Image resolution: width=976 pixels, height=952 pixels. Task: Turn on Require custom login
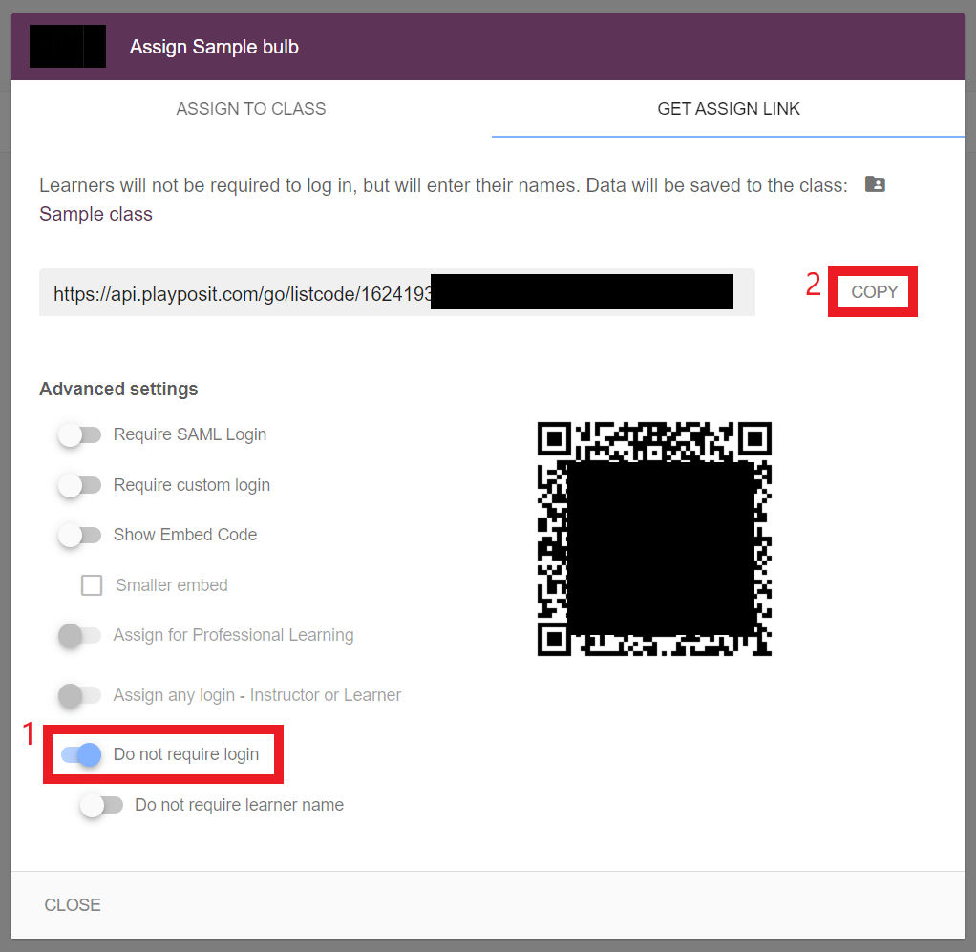[79, 485]
